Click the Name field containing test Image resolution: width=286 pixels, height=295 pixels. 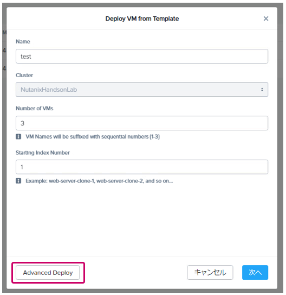[x=142, y=57]
